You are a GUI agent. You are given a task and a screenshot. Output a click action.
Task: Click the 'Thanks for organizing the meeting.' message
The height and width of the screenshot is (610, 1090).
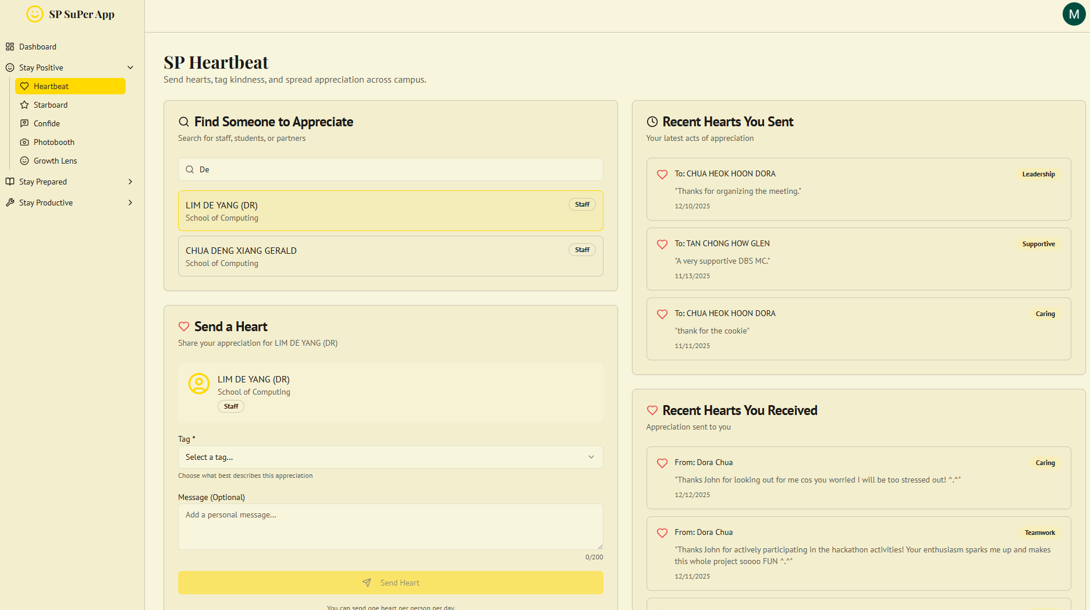tap(738, 191)
